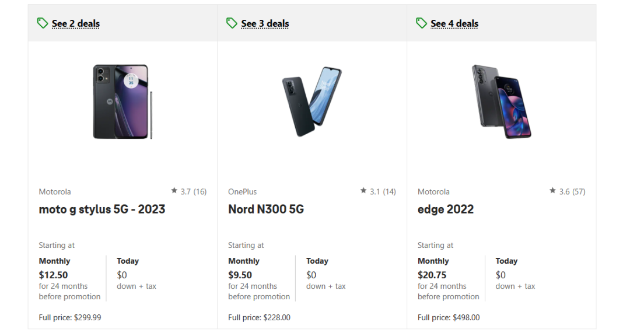Open the See 3 deals link
The height and width of the screenshot is (336, 630).
coord(265,24)
